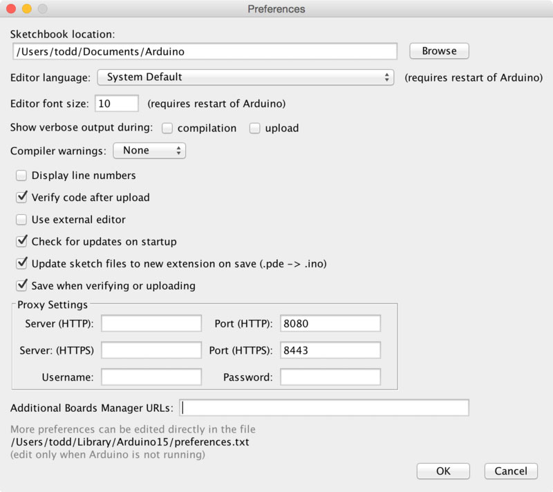
Task: Uncheck Update sketch files to new extension
Action: coord(21,264)
